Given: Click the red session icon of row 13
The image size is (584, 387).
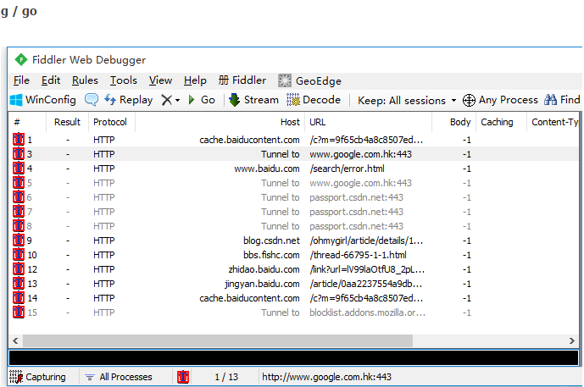Looking at the screenshot, I should point(19,284).
